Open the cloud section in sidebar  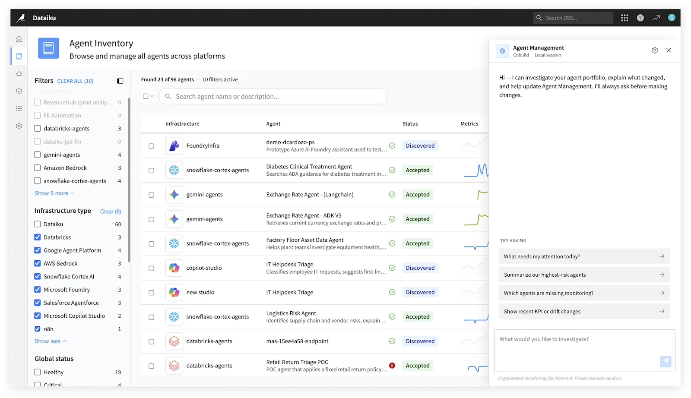[x=19, y=74]
